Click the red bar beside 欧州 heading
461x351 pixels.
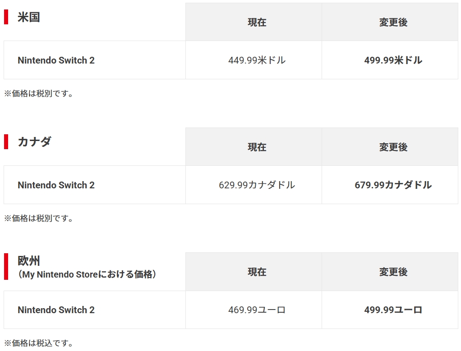(6, 266)
